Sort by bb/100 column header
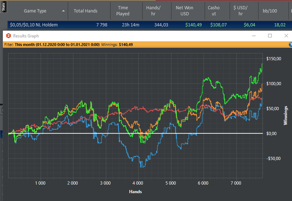292x201 pixels. [270, 11]
